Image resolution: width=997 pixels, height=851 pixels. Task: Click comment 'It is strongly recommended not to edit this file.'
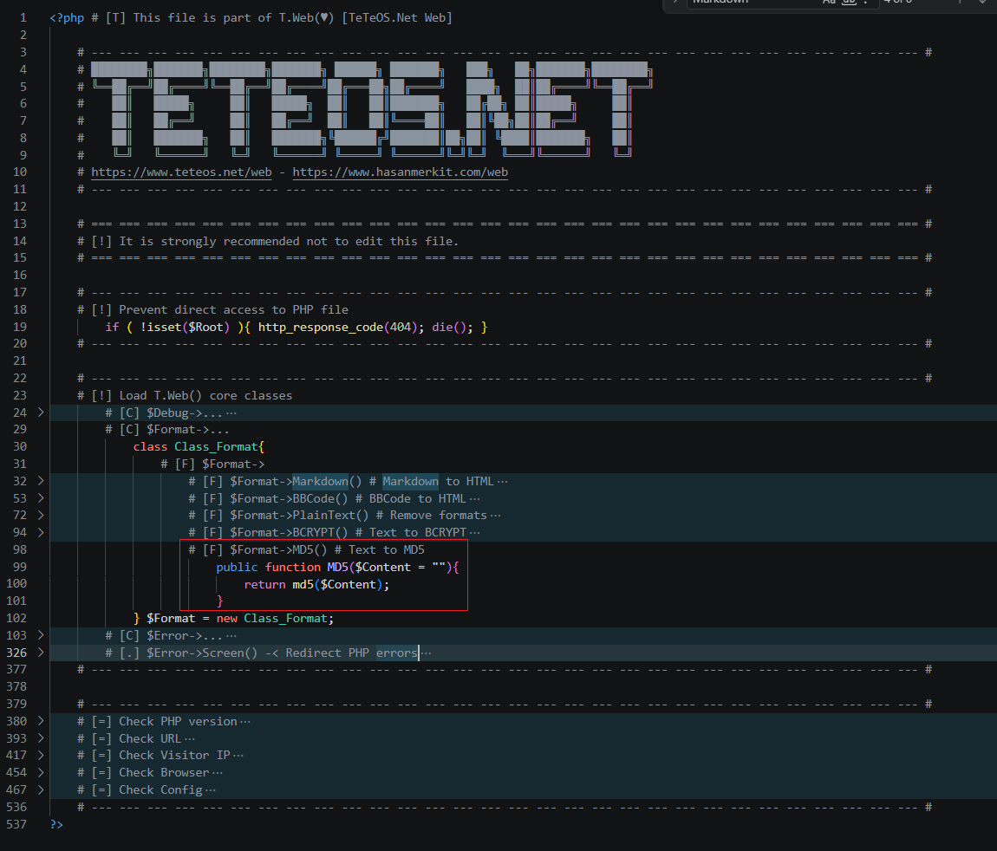(289, 241)
